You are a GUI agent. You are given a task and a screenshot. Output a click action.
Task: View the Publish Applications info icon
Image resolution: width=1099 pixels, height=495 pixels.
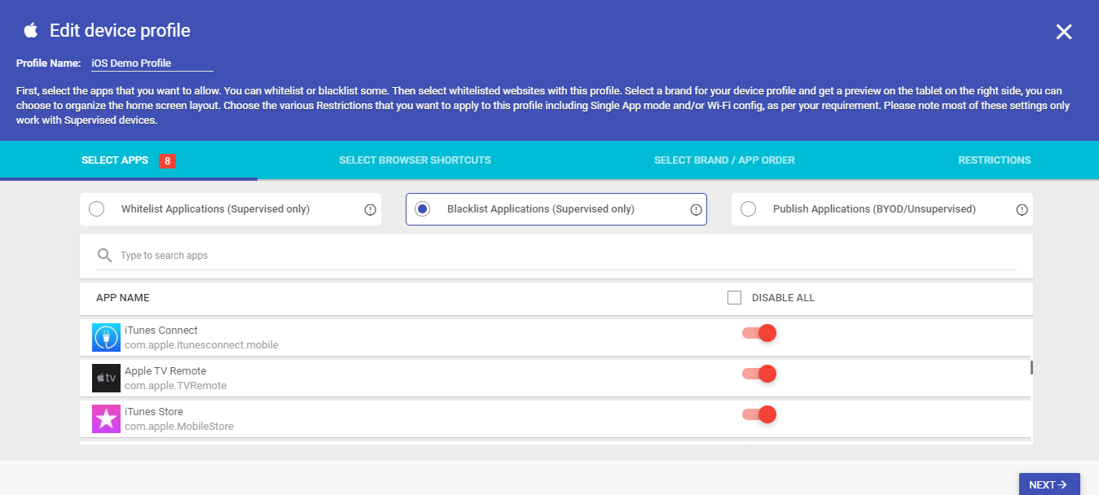(x=1022, y=209)
